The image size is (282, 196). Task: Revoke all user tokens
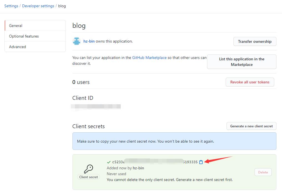point(250,82)
